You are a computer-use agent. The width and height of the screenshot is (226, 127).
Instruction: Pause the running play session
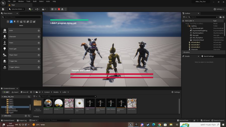point(52,9)
